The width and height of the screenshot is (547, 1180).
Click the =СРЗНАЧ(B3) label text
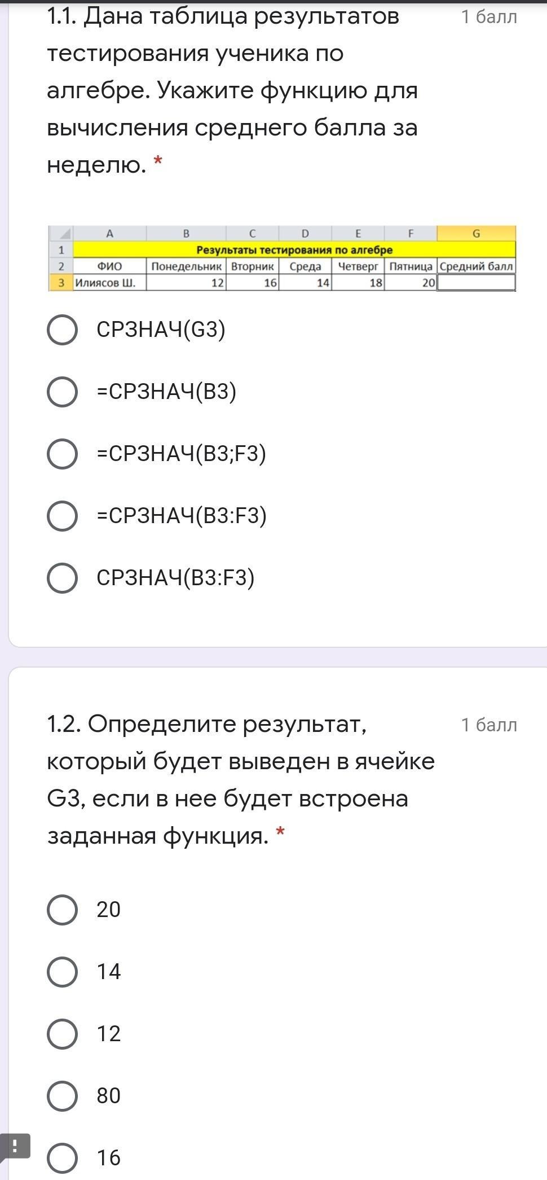166,392
